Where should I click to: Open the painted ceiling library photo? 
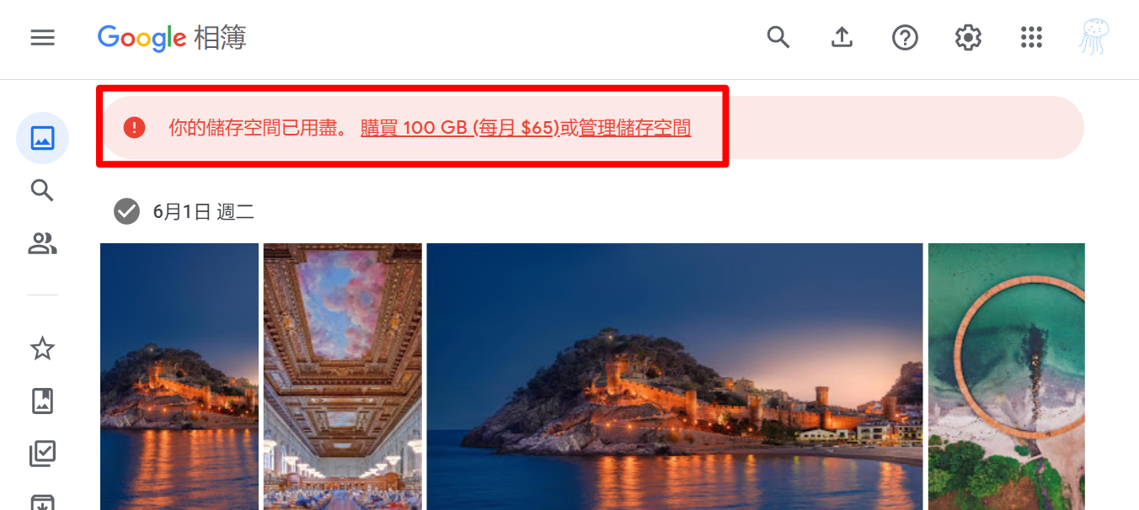(x=343, y=376)
